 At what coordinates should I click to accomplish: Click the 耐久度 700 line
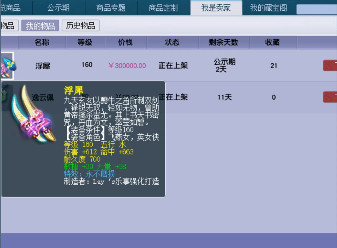pos(82,159)
